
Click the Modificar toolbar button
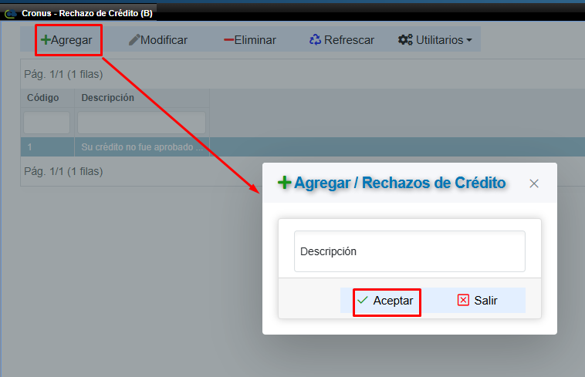[157, 40]
